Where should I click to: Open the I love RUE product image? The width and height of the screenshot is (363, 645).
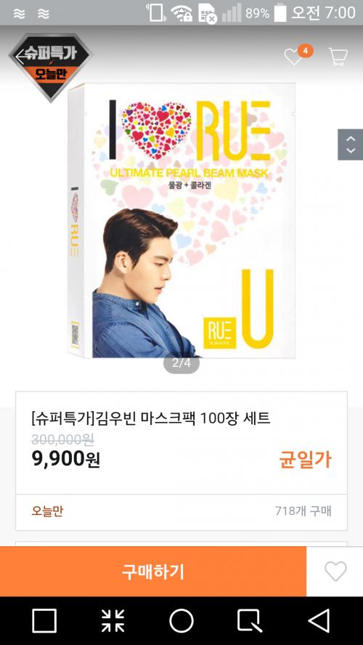[181, 221]
